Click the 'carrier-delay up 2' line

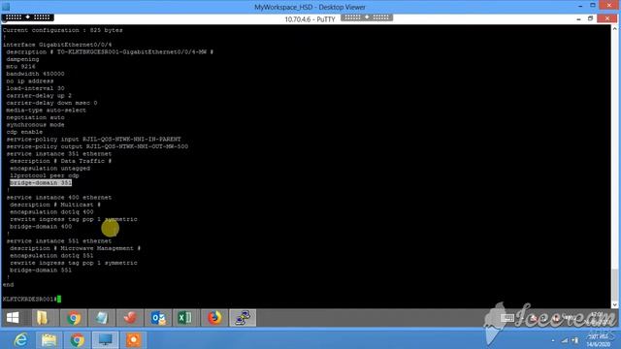coord(39,95)
